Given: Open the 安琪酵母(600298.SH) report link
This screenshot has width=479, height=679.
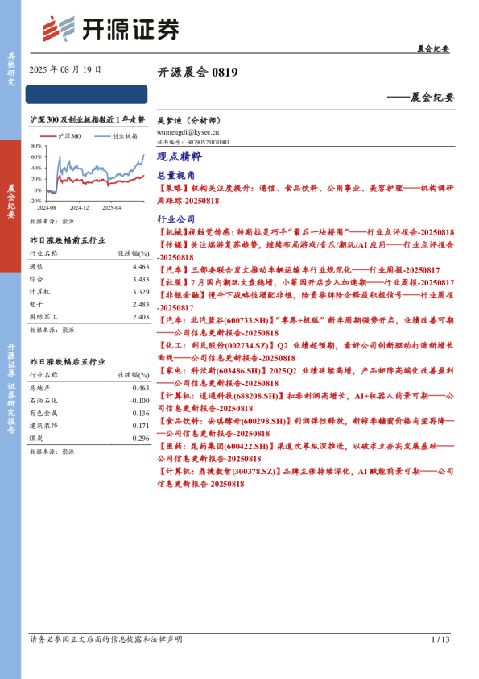Looking at the screenshot, I should pos(306,427).
